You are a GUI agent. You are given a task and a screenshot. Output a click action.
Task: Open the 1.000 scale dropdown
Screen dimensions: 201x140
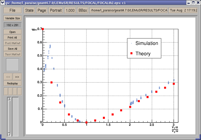point(70,10)
